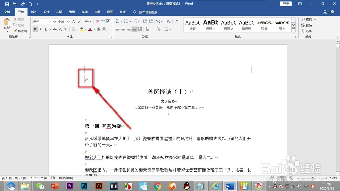The width and height of the screenshot is (340, 191).
Task: Increase font size with the larger A icon
Action: click(74, 21)
